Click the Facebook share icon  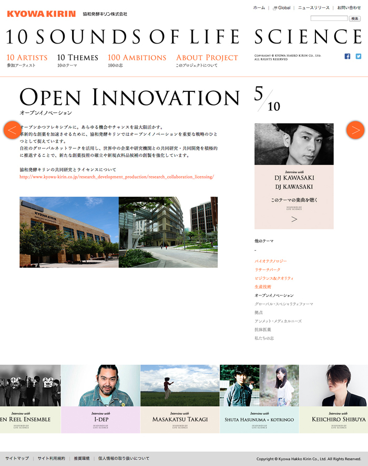tap(347, 56)
